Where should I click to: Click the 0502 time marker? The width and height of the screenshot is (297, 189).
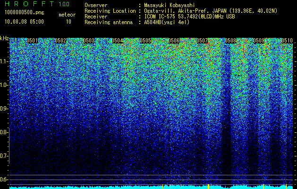click(x=60, y=41)
